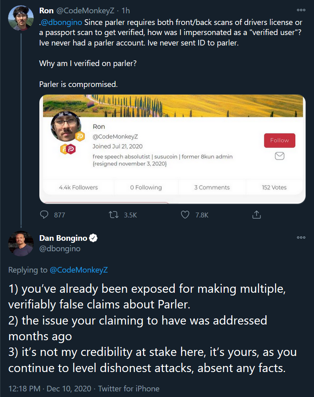The height and width of the screenshot is (397, 314).
Task: Click Dan Bongino's profile picture
Action: (20, 244)
